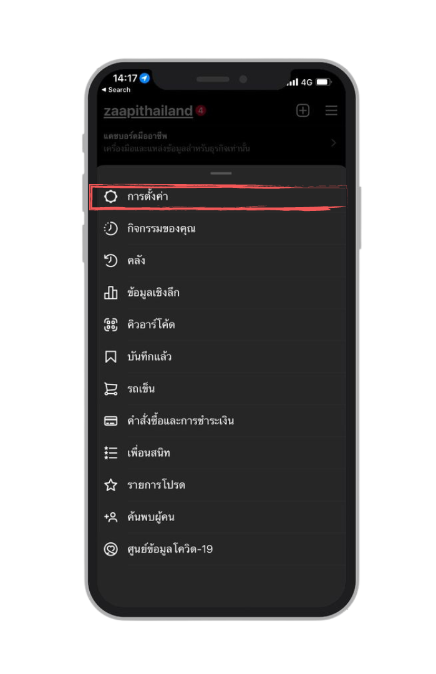436x674 pixels.
Task: Tap the บันทึกแล้ว bookmark icon
Action: 110,357
